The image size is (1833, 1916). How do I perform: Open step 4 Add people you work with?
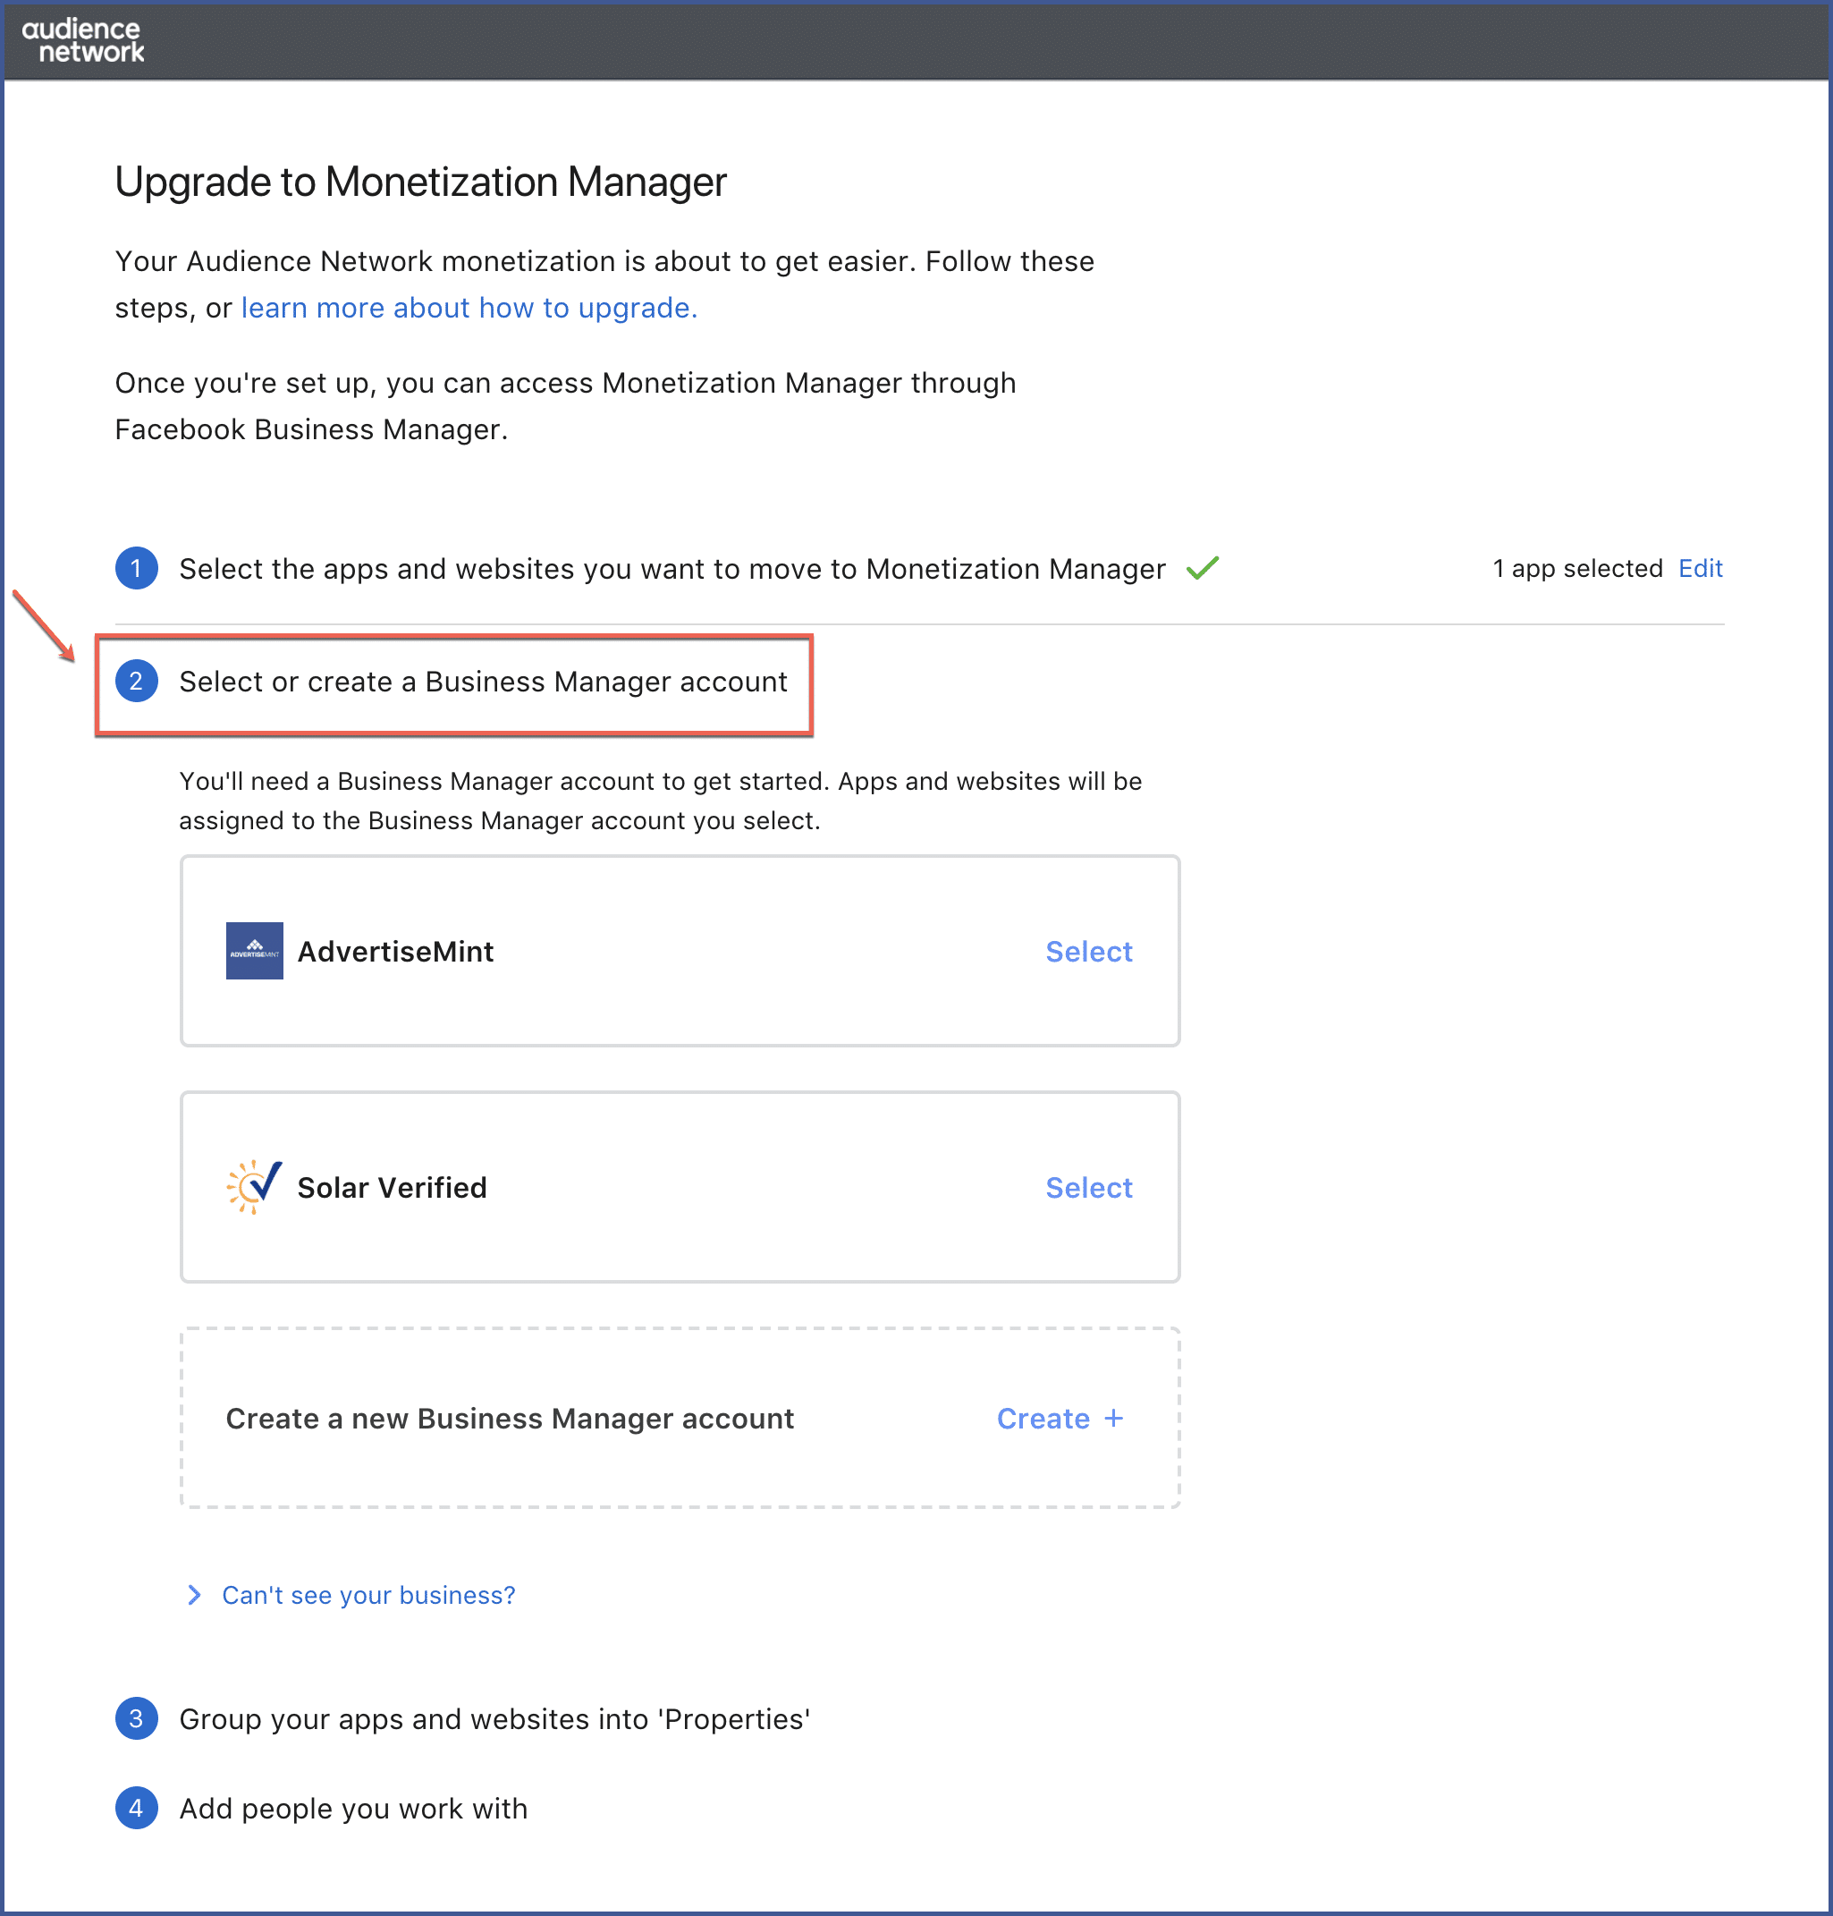click(x=352, y=1809)
